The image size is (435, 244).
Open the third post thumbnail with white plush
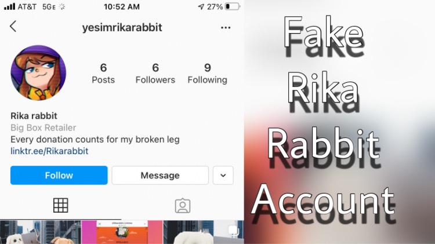pyautogui.click(x=204, y=232)
